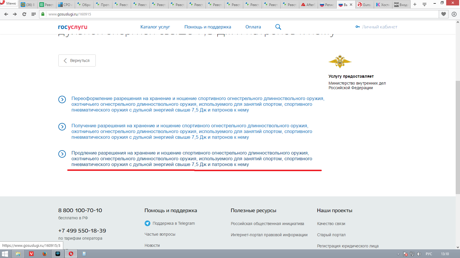460x258 pixels.
Task: Click arrow icon beside Продление разрешения
Action: click(x=62, y=154)
